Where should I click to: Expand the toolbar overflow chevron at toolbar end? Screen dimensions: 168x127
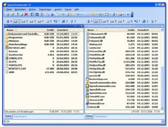click(132, 15)
